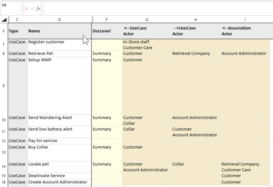Click 'Retrieval Company' in Retrieve Pet row
The image size is (273, 187).
[x=196, y=54]
